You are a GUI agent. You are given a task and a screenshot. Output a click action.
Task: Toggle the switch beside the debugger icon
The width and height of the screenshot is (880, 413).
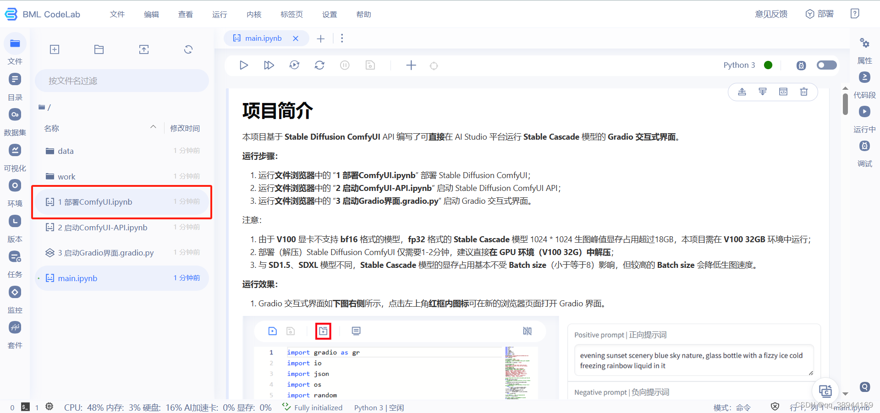click(827, 65)
